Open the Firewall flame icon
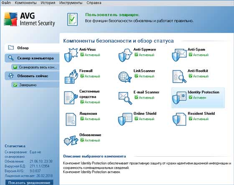Viewport: 234px width, 185px height. point(71,76)
